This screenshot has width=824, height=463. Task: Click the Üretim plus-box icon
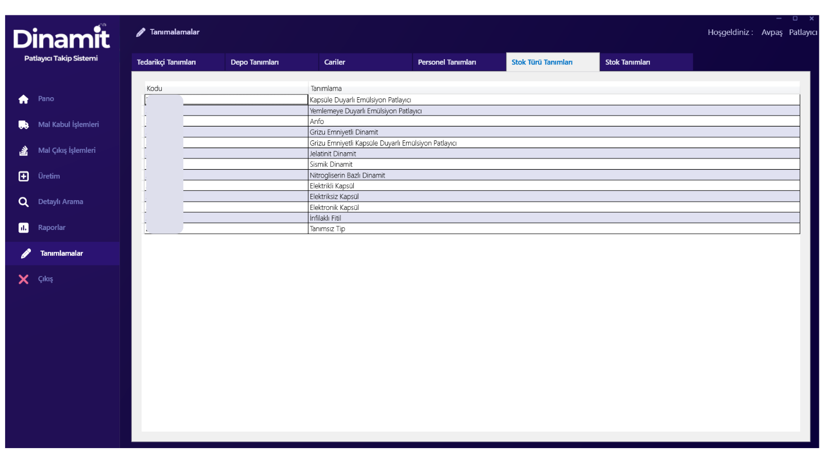click(24, 176)
